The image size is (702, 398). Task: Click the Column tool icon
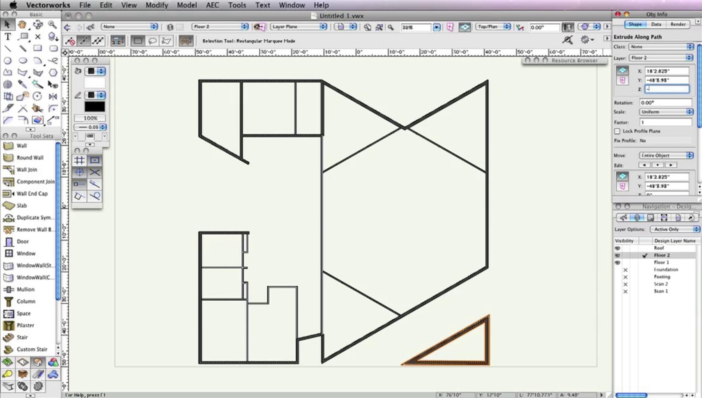(9, 301)
